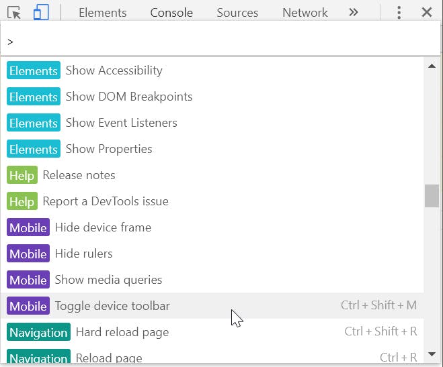
Task: Open Release notes command
Action: tap(79, 175)
